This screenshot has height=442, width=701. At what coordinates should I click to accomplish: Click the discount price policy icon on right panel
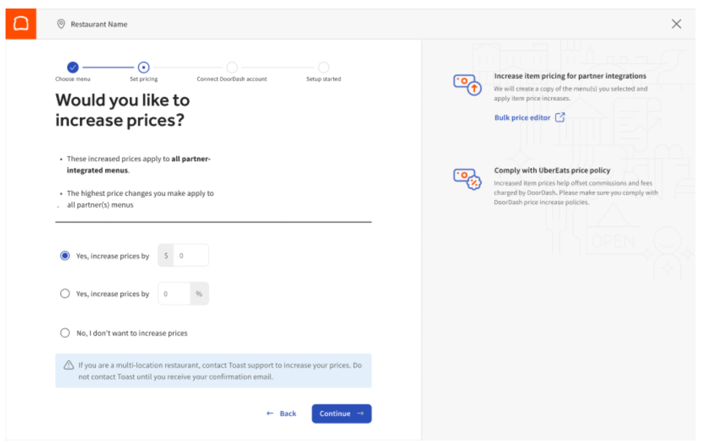[x=467, y=179]
